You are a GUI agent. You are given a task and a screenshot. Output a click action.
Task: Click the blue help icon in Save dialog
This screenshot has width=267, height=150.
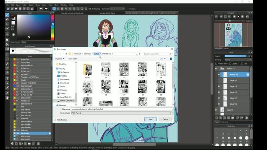[171, 59]
